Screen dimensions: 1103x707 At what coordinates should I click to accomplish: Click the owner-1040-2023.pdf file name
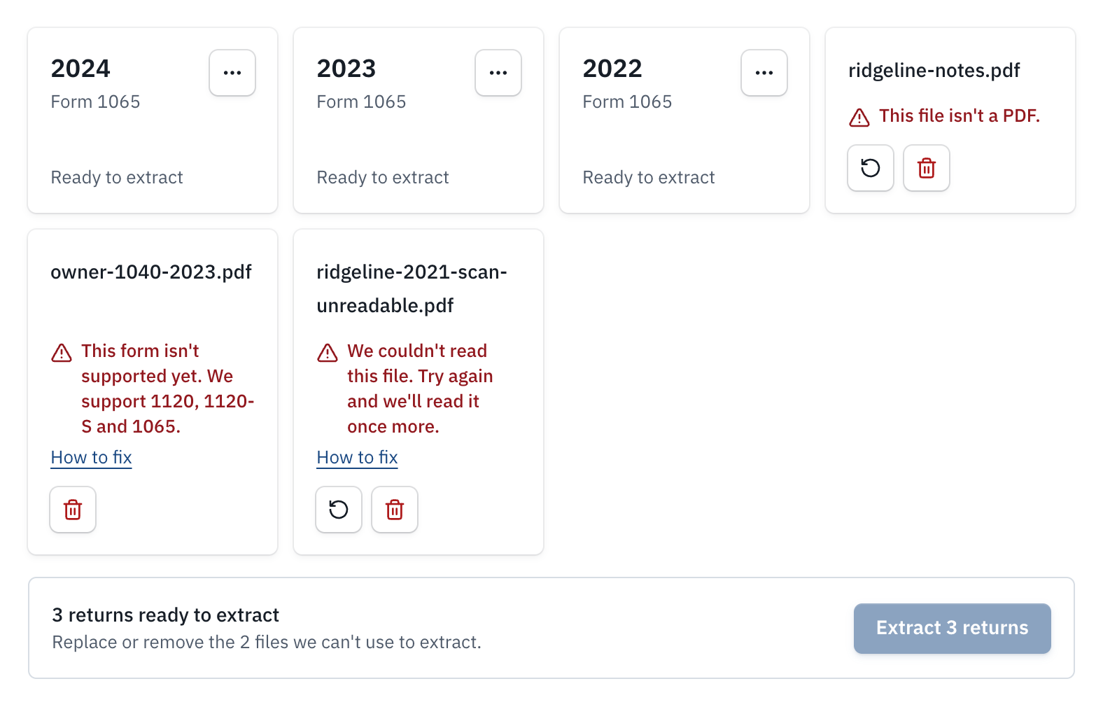(151, 272)
